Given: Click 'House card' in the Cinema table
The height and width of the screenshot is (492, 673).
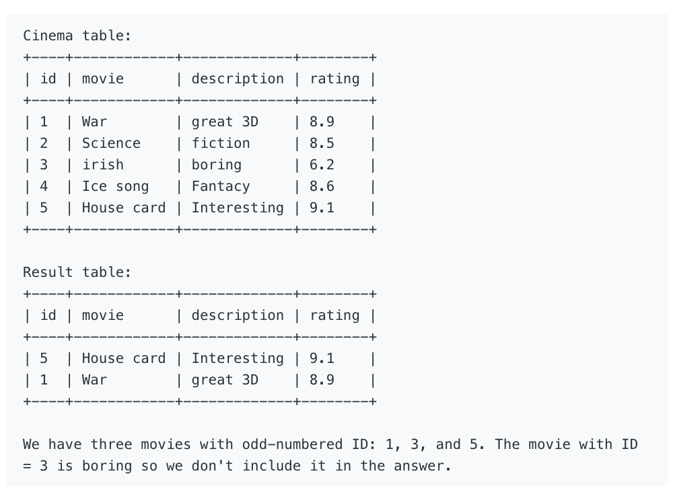Looking at the screenshot, I should coord(124,208).
